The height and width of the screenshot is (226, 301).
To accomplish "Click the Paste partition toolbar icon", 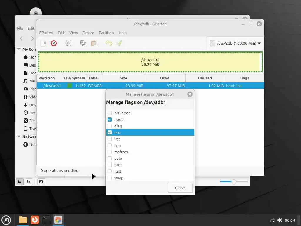I will (94, 43).
